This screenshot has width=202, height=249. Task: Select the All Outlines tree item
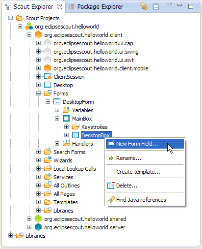point(67,186)
